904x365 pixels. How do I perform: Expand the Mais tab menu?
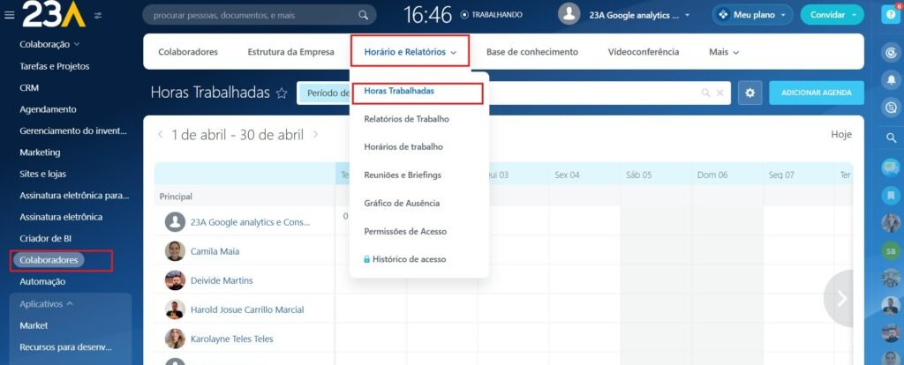pyautogui.click(x=724, y=52)
